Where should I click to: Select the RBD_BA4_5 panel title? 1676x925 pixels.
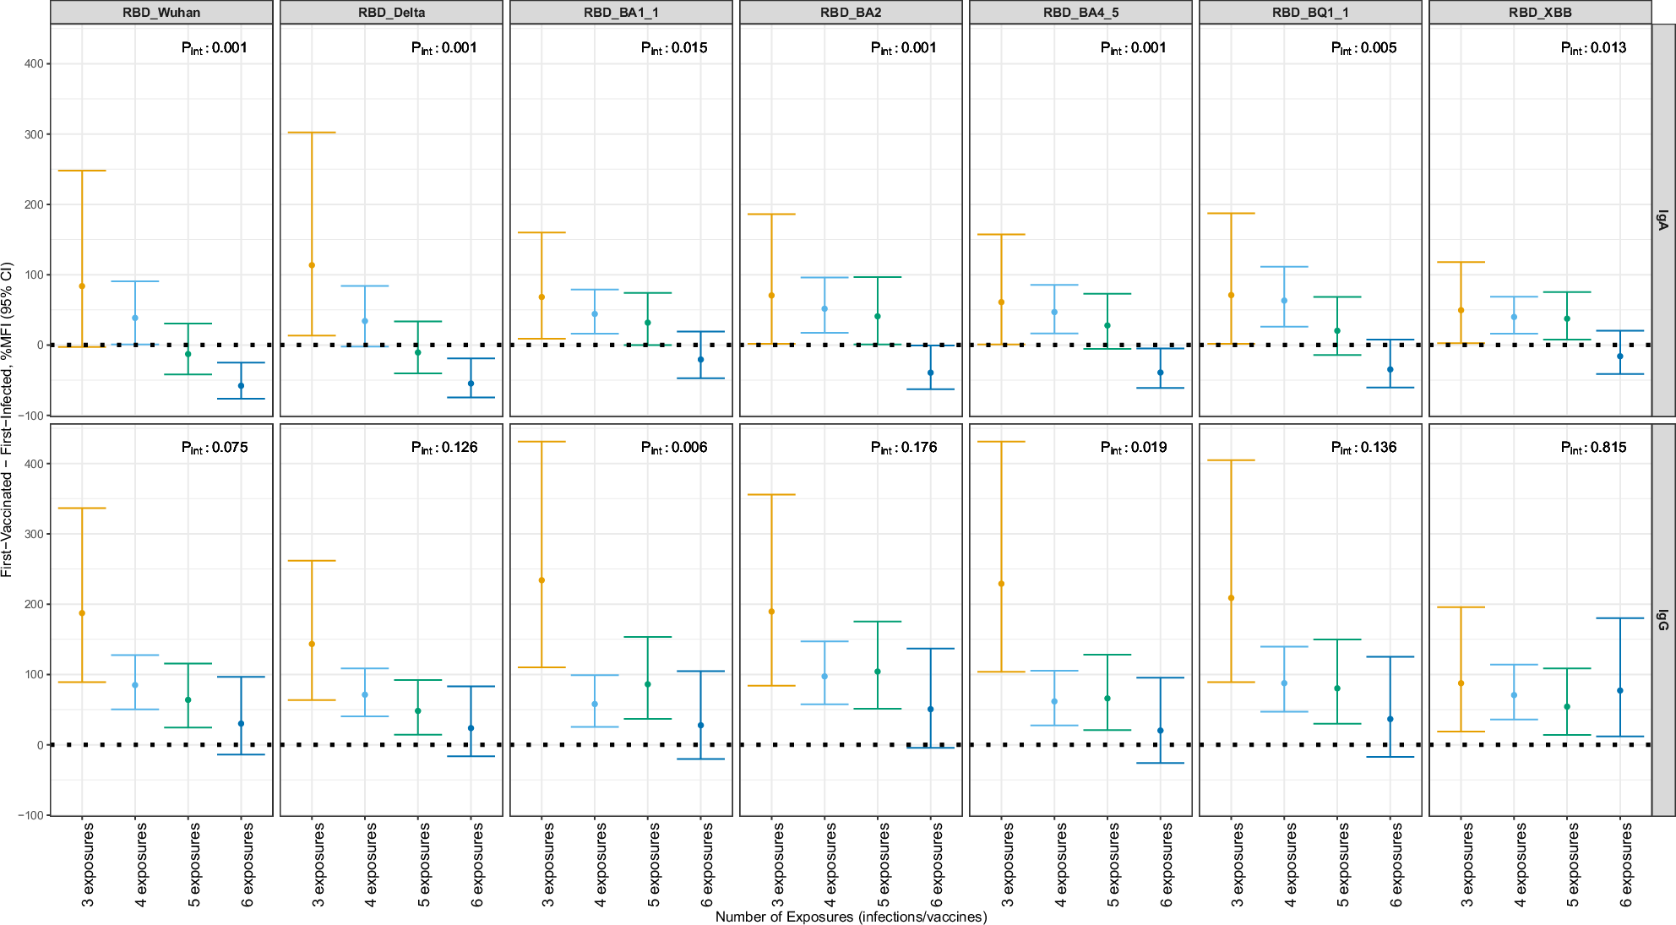[x=1080, y=12]
